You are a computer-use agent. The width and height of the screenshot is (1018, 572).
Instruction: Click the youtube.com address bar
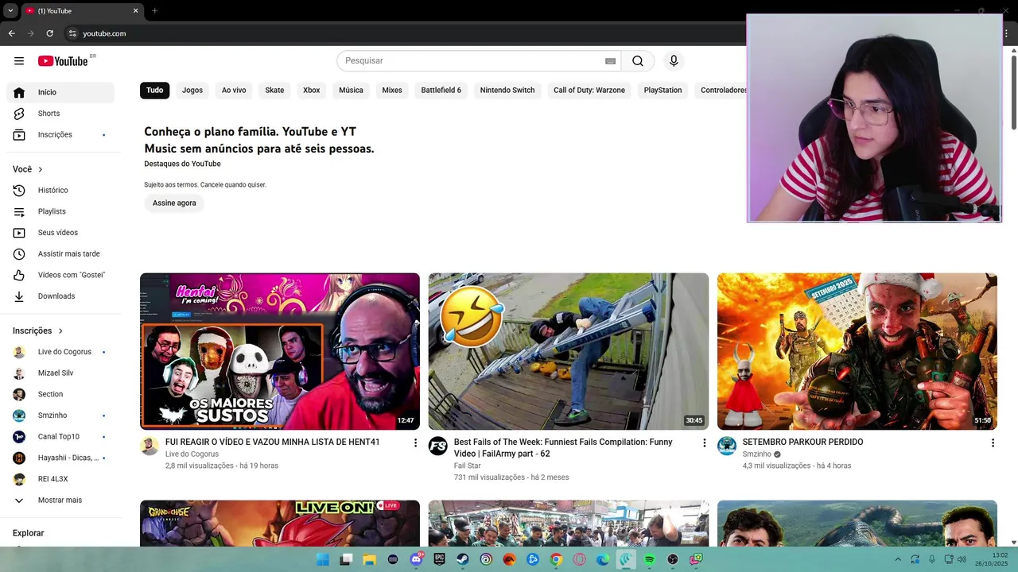click(x=104, y=33)
